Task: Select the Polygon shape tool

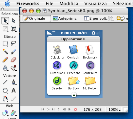Action: pos(5,90)
